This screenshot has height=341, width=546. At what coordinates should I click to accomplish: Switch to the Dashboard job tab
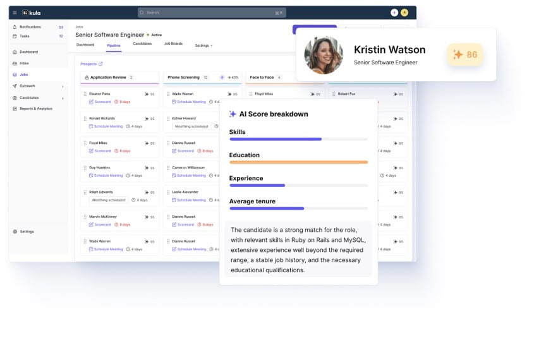[85, 45]
